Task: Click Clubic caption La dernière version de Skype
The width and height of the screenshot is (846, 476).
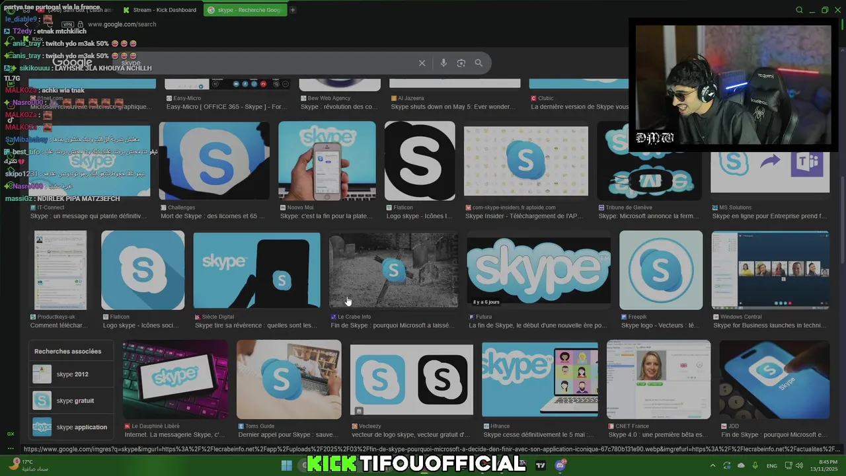Action: [x=580, y=106]
